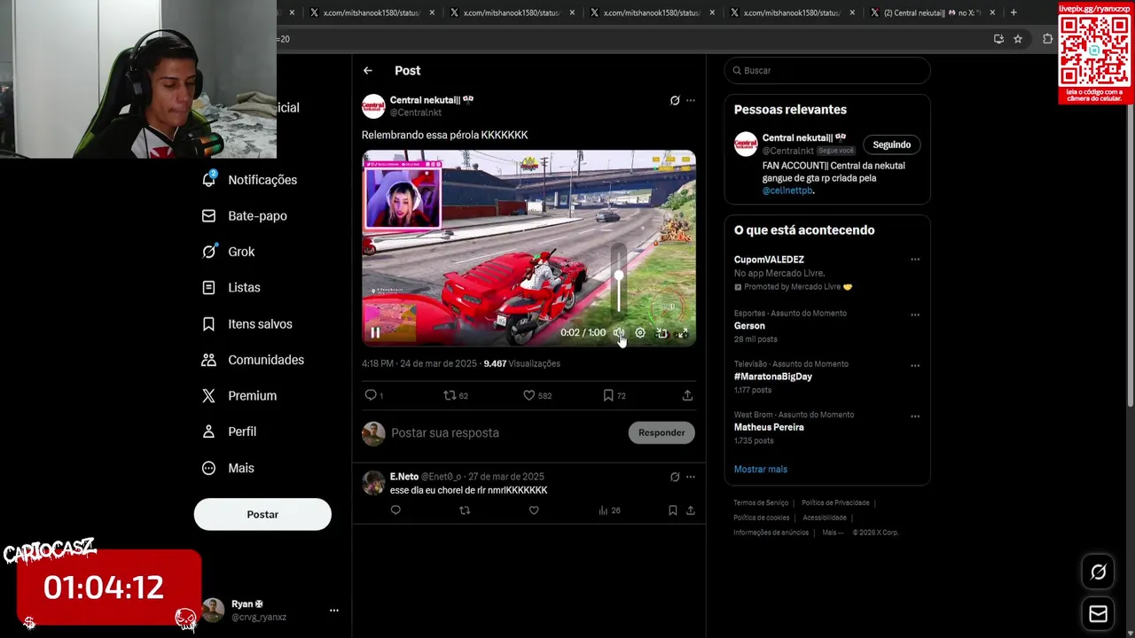Open Comunidades in the sidebar
The image size is (1135, 638).
pos(254,360)
